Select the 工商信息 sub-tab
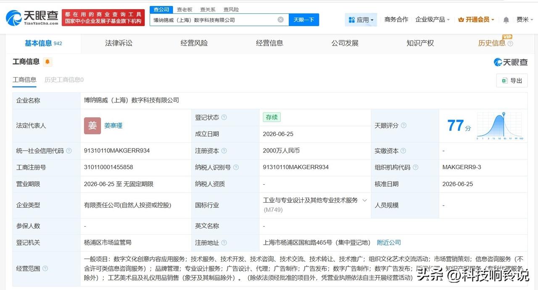Viewport: 538px width, 290px height. tap(24, 79)
